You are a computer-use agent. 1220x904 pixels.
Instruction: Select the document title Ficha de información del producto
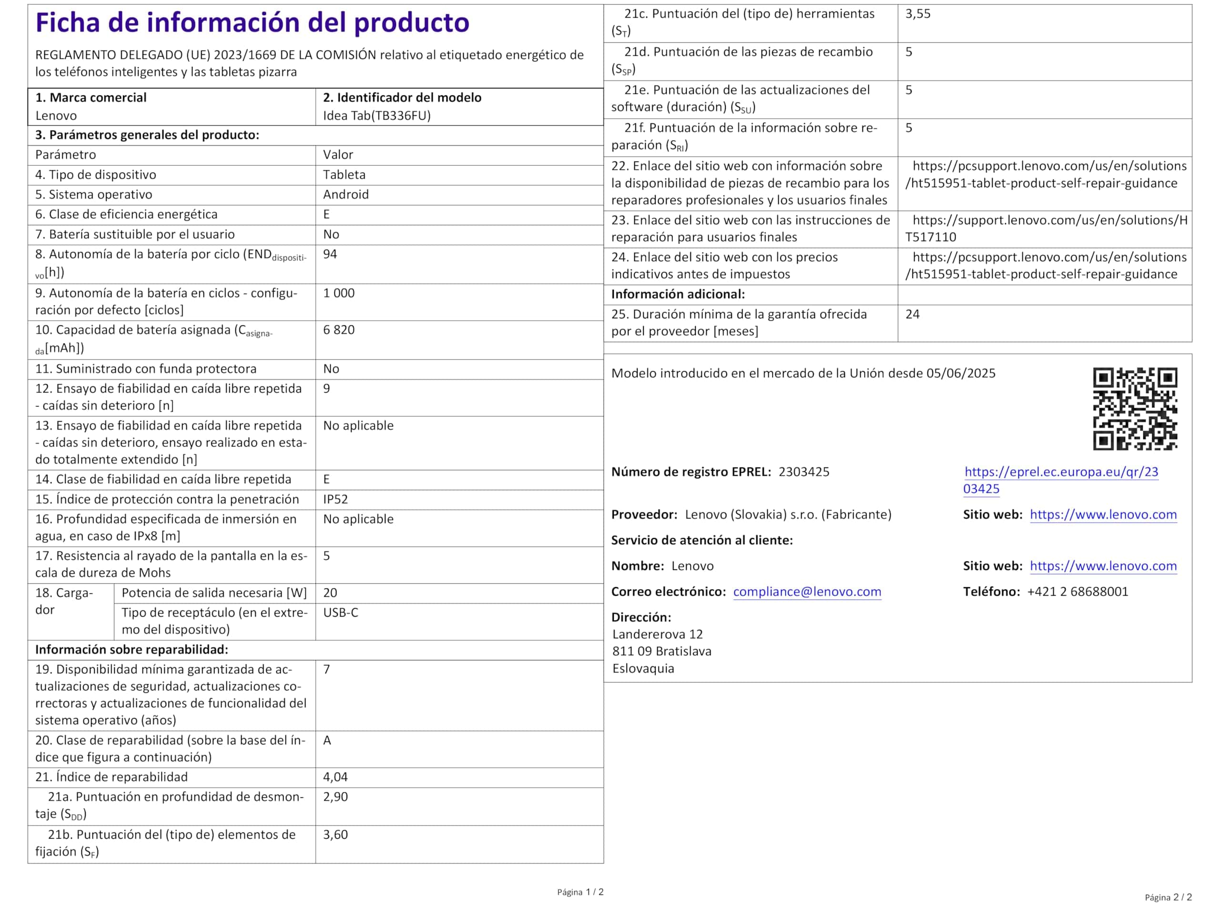pos(252,23)
